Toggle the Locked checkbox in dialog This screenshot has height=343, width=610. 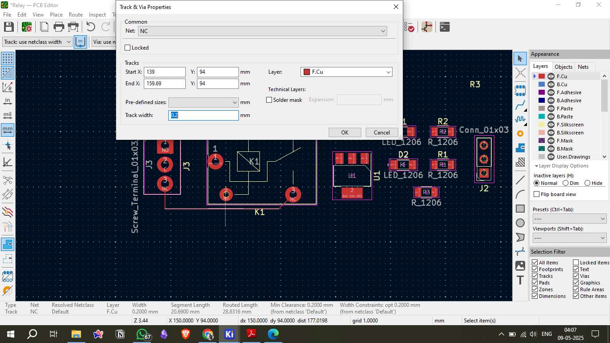pyautogui.click(x=128, y=48)
